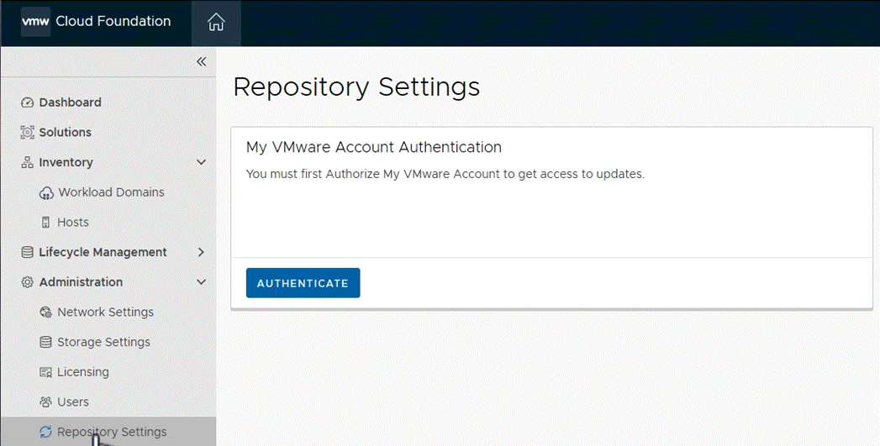Collapse the Administration section chevron

[x=202, y=282]
